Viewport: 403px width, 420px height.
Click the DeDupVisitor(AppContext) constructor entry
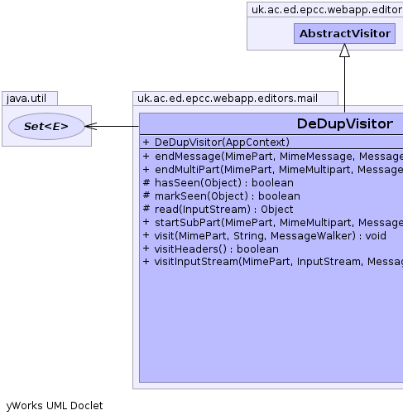(x=222, y=142)
